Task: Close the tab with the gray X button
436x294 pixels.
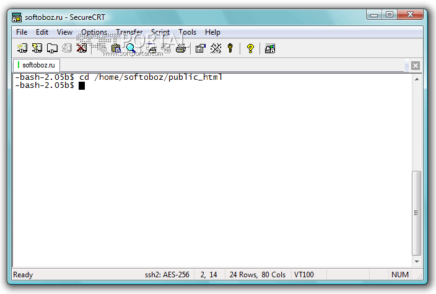Action: coord(416,66)
